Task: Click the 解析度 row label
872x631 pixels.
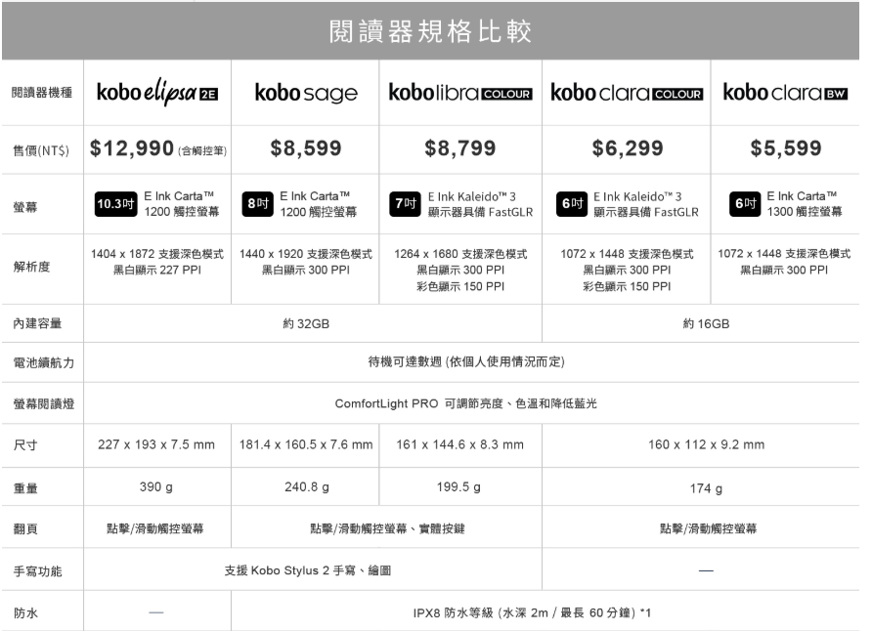Action: click(x=31, y=267)
